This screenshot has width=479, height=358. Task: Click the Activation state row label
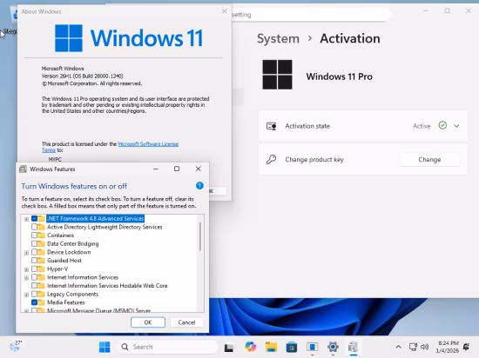[307, 126]
